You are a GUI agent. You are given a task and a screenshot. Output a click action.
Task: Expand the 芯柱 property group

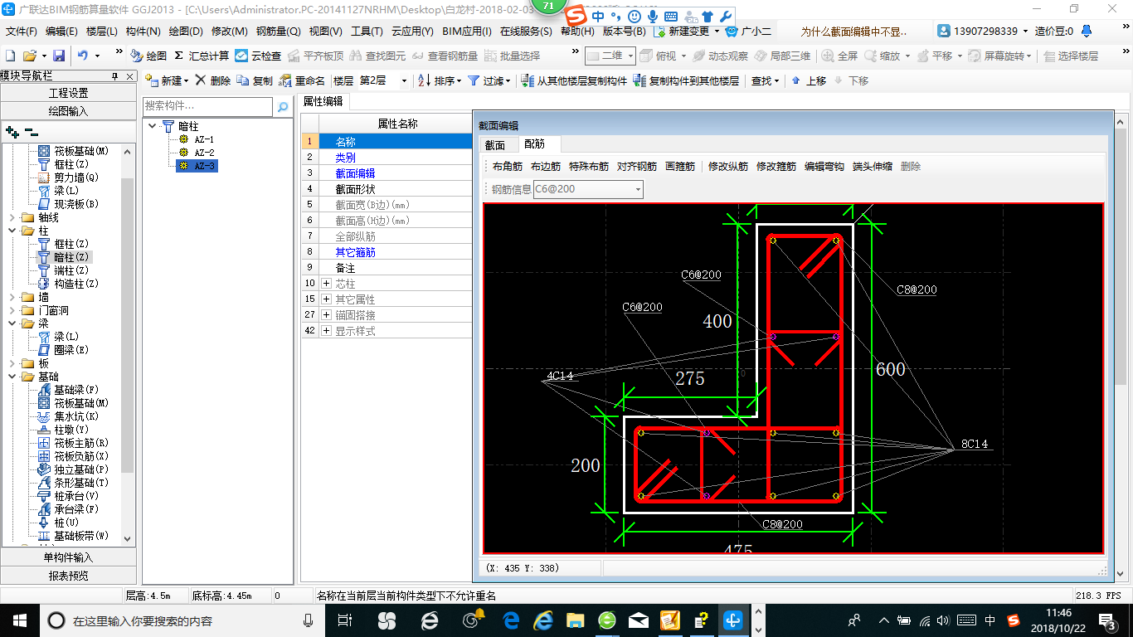[325, 284]
